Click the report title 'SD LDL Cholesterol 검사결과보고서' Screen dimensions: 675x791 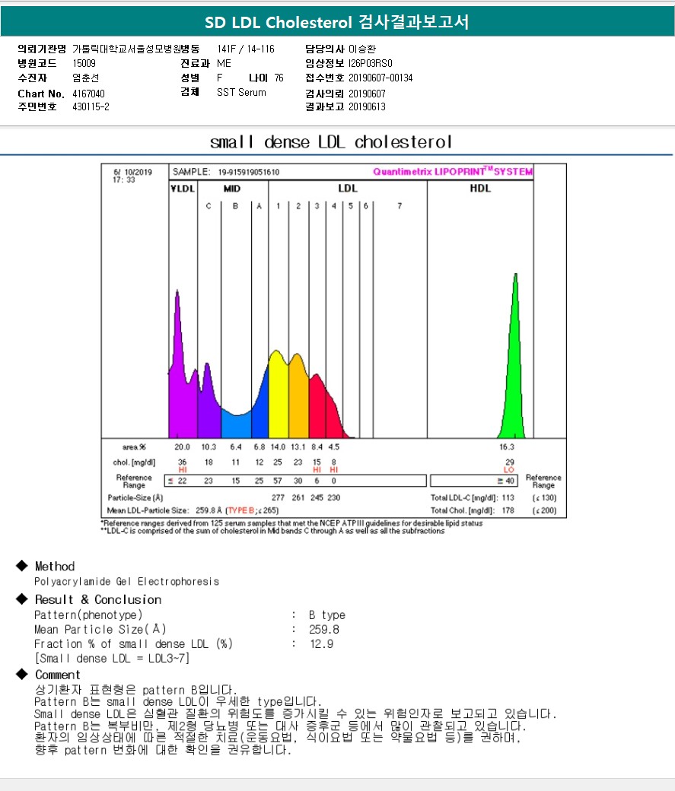coord(337,22)
